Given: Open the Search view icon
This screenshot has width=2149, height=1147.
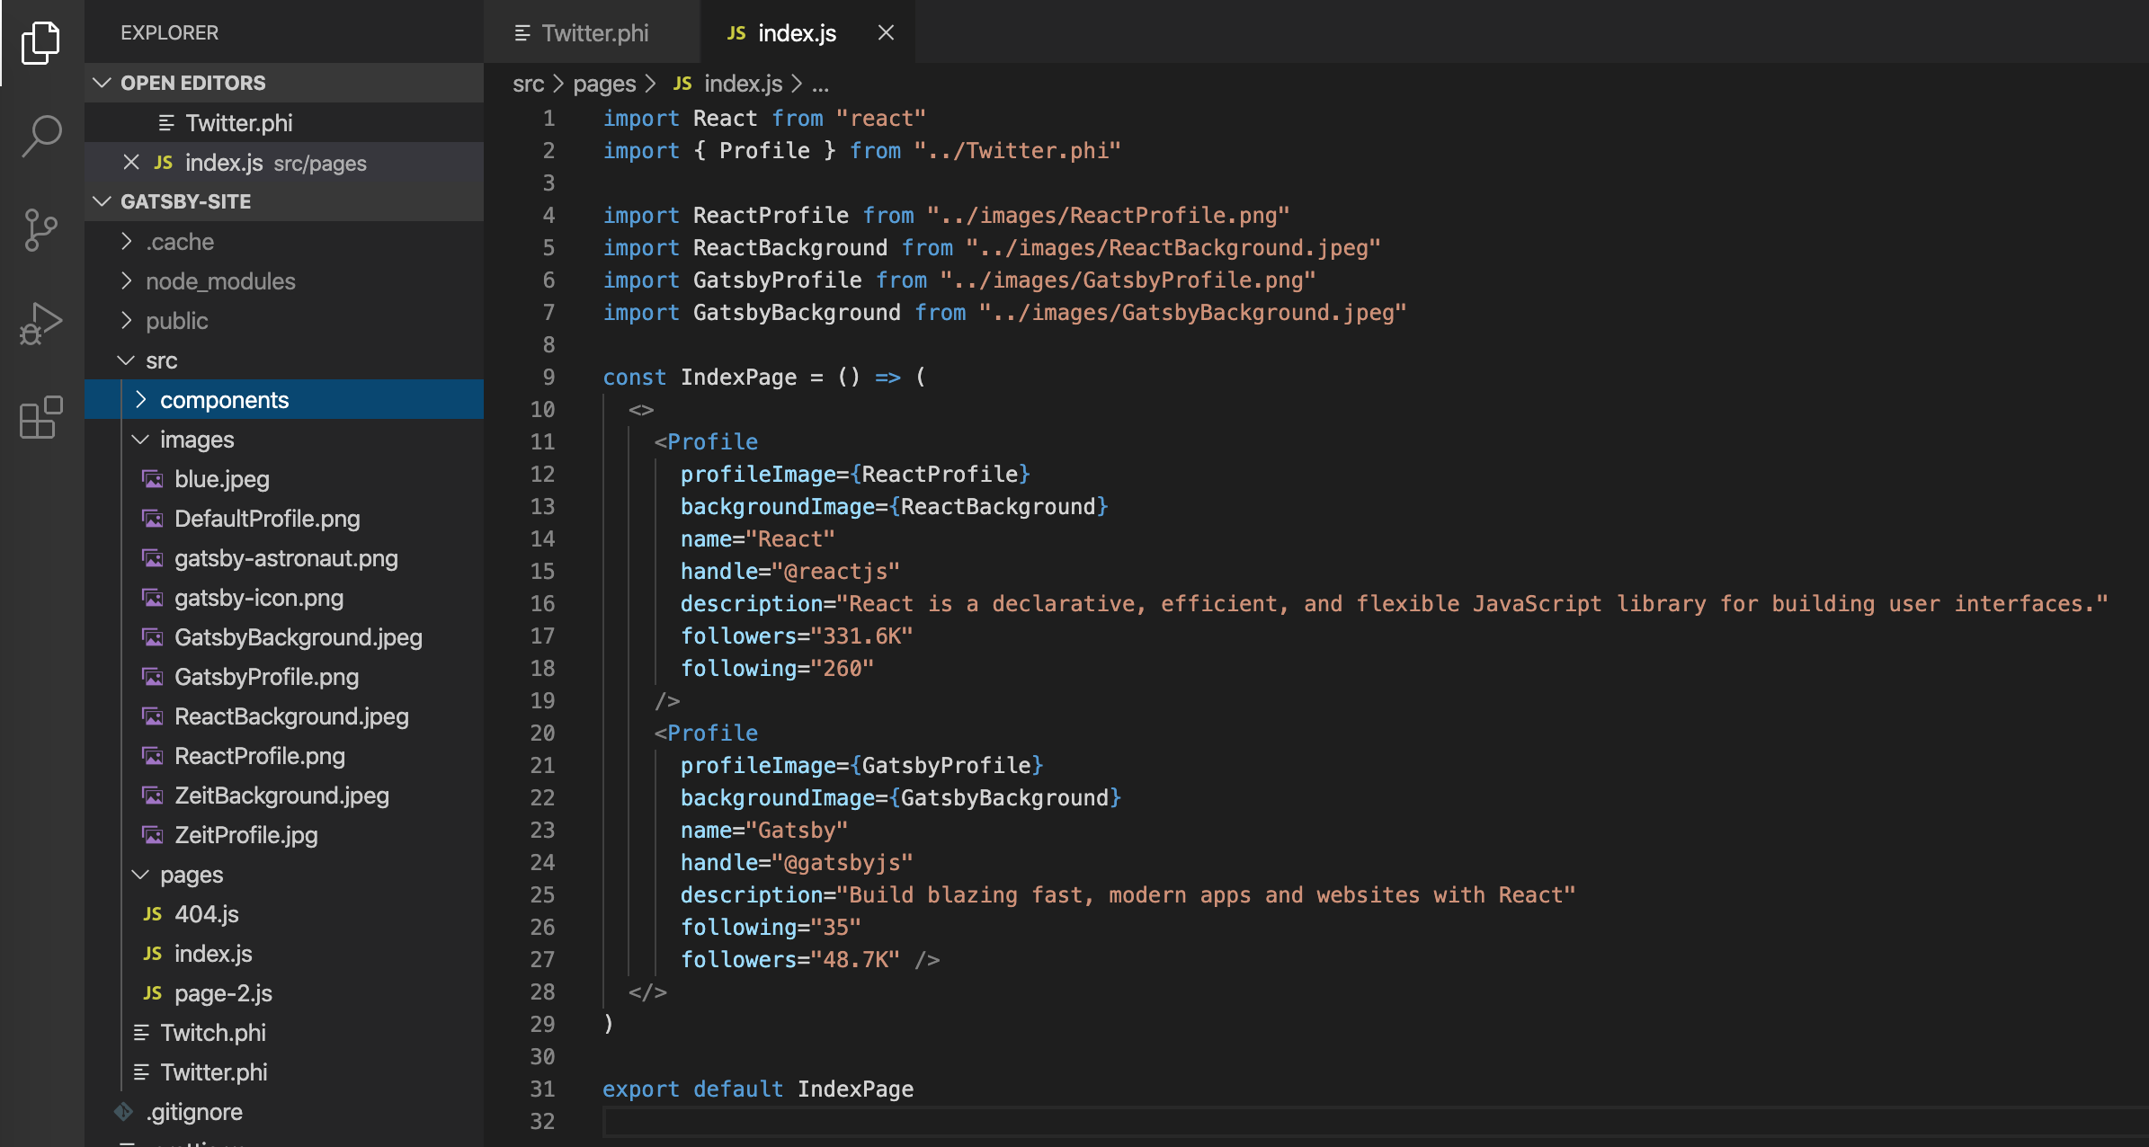Looking at the screenshot, I should [x=40, y=136].
